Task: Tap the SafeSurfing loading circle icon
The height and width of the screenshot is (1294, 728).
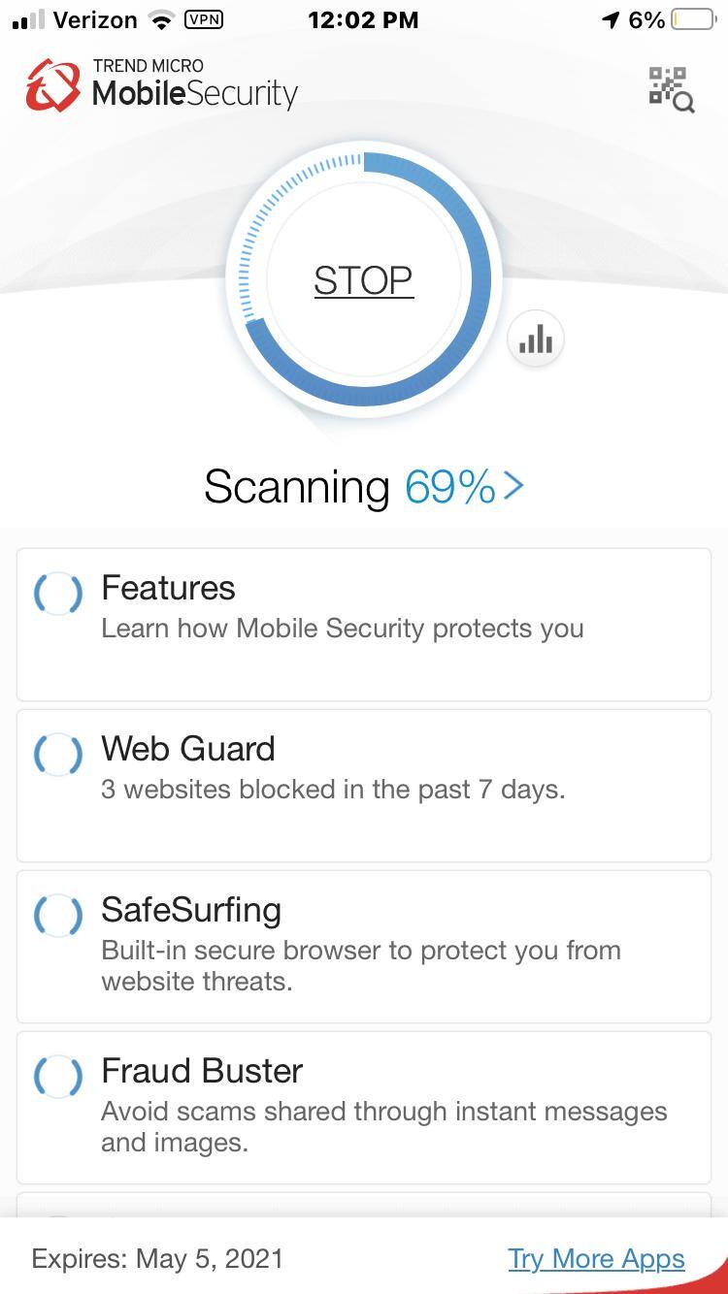Action: 58,914
